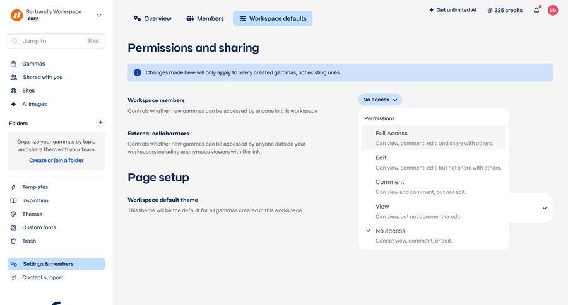Viewport: 568px width, 305px height.
Task: Click the search magnifier icon in Jump to
Action: (15, 41)
